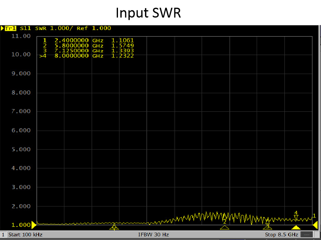This screenshot has height=240, width=321.
Task: Click the S11 measurement parameter label
Action: 25,28
